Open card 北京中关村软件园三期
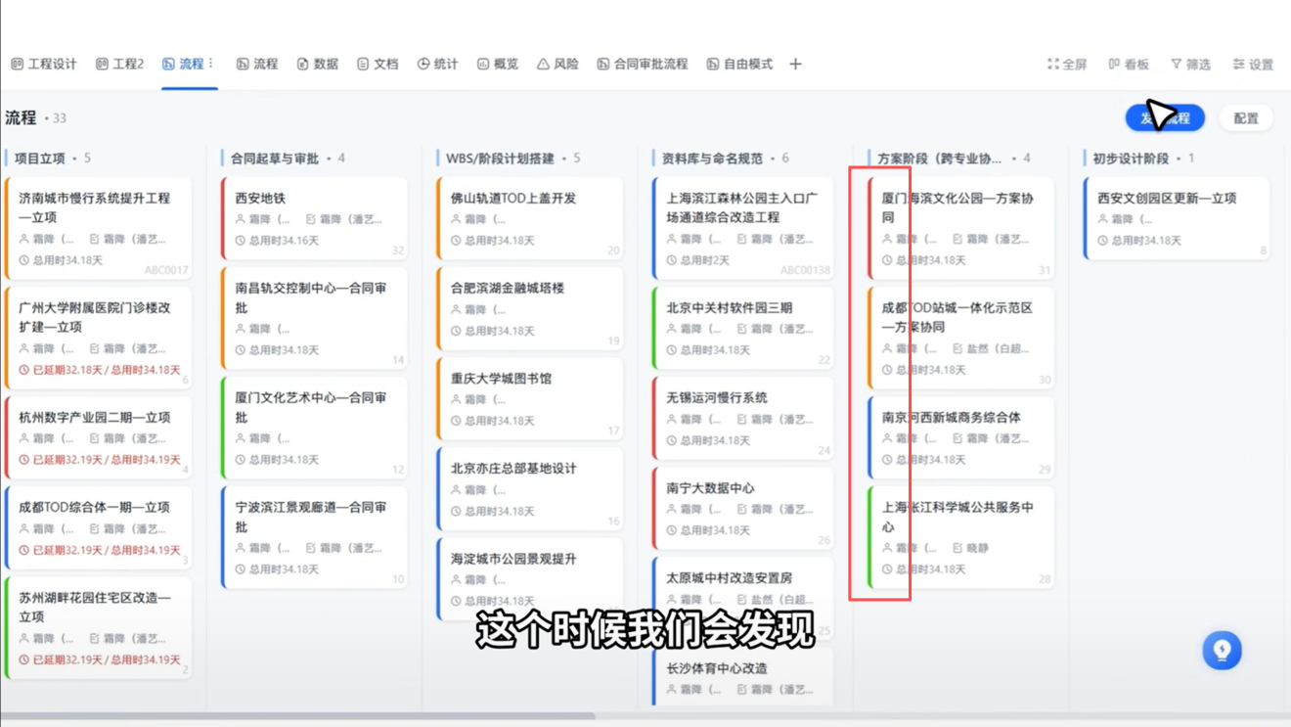 743,327
